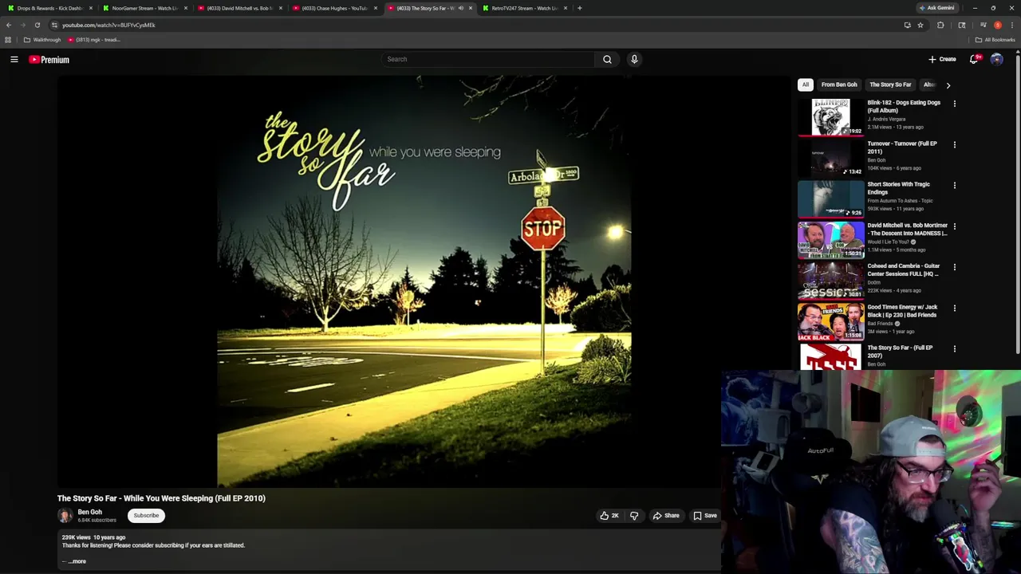
Task: Open Ben Goh channel name link
Action: click(x=89, y=512)
